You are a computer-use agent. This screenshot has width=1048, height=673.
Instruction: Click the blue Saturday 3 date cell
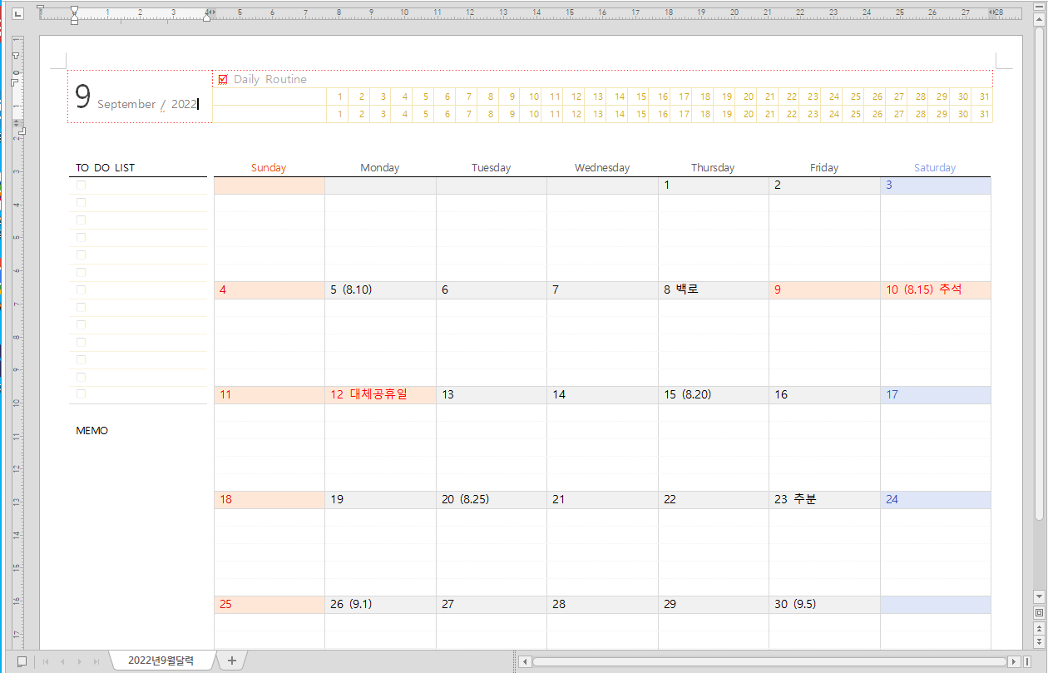click(936, 186)
